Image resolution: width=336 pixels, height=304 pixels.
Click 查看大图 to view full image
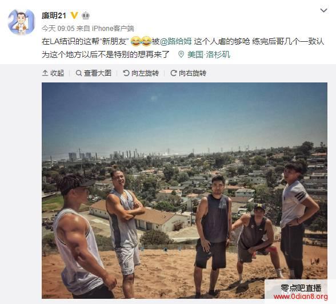94,73
